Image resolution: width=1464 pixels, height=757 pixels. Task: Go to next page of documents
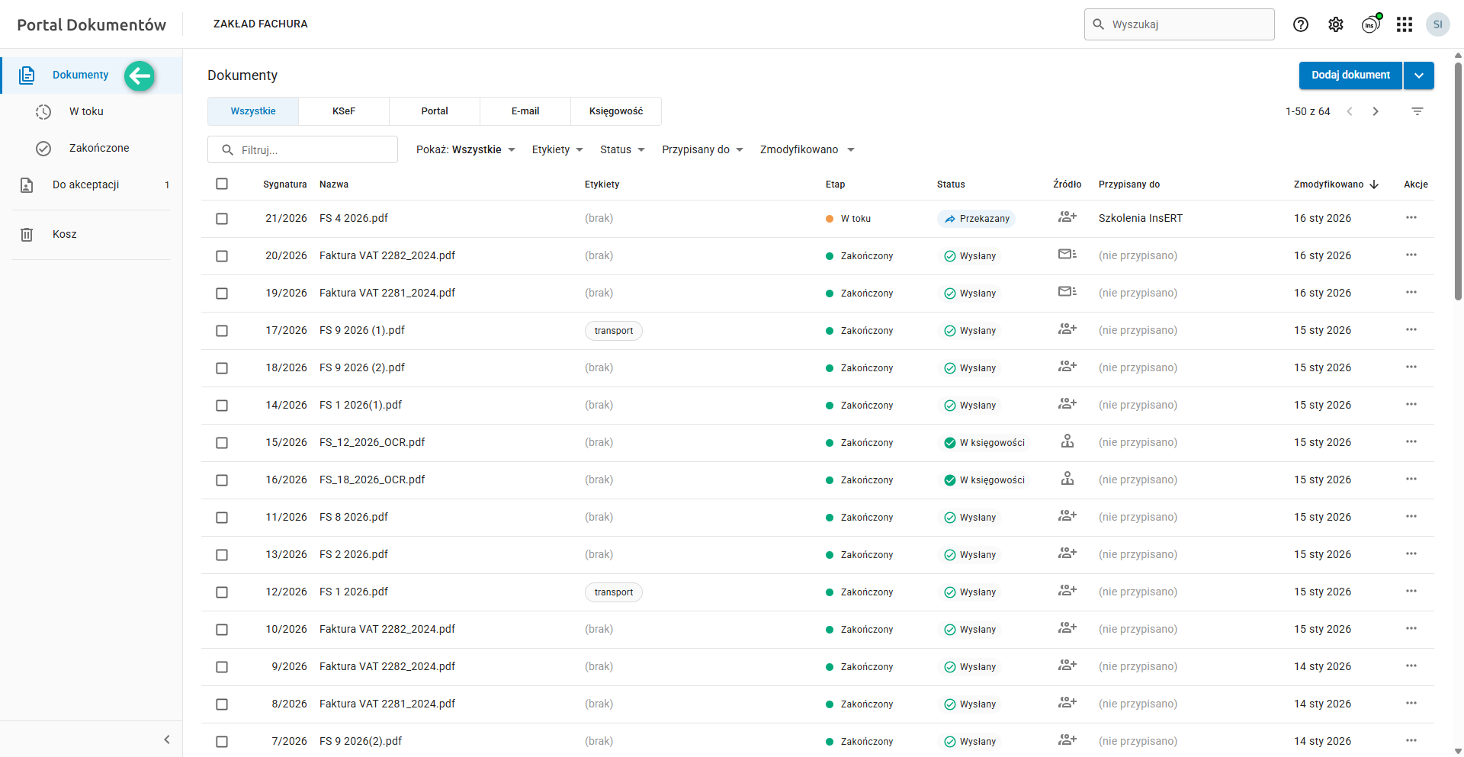click(x=1376, y=111)
